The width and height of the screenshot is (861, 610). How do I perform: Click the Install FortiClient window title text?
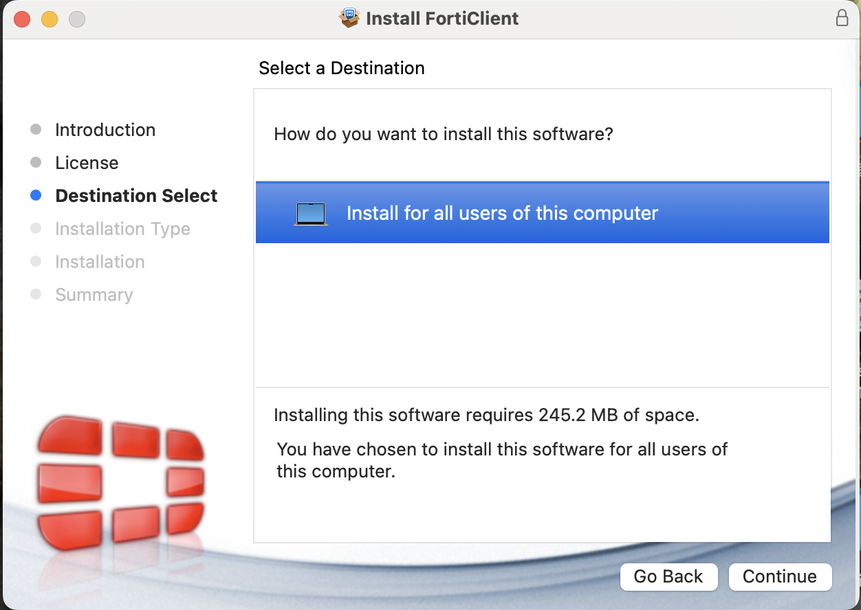[442, 18]
